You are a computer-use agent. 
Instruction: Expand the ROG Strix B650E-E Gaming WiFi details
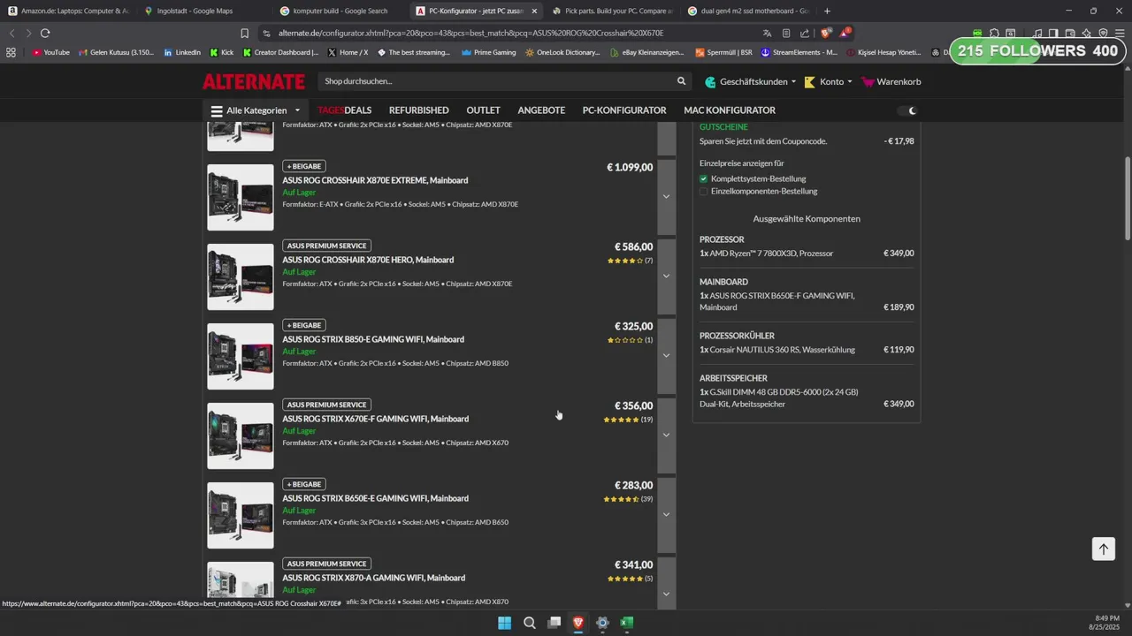[x=667, y=514]
